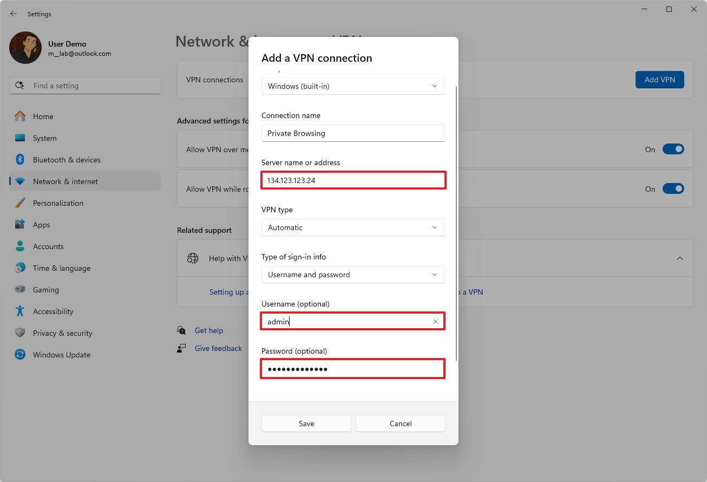Save the new VPN connection
707x482 pixels.
pyautogui.click(x=306, y=423)
